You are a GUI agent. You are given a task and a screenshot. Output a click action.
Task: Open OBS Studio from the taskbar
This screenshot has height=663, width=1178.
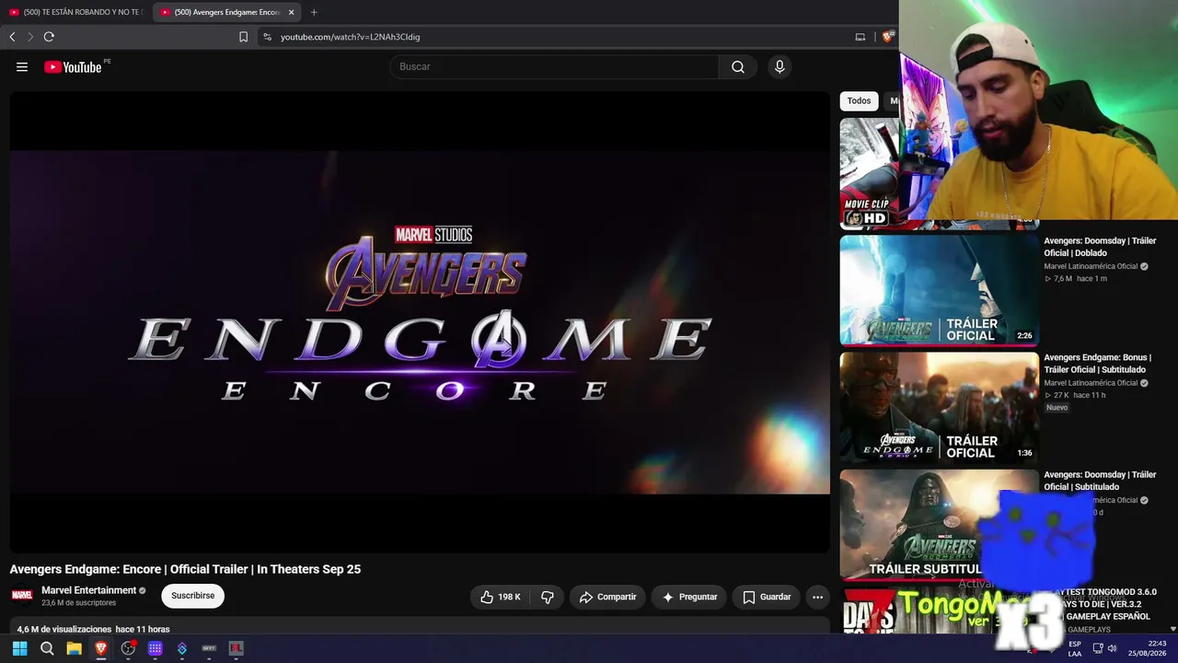coord(128,648)
